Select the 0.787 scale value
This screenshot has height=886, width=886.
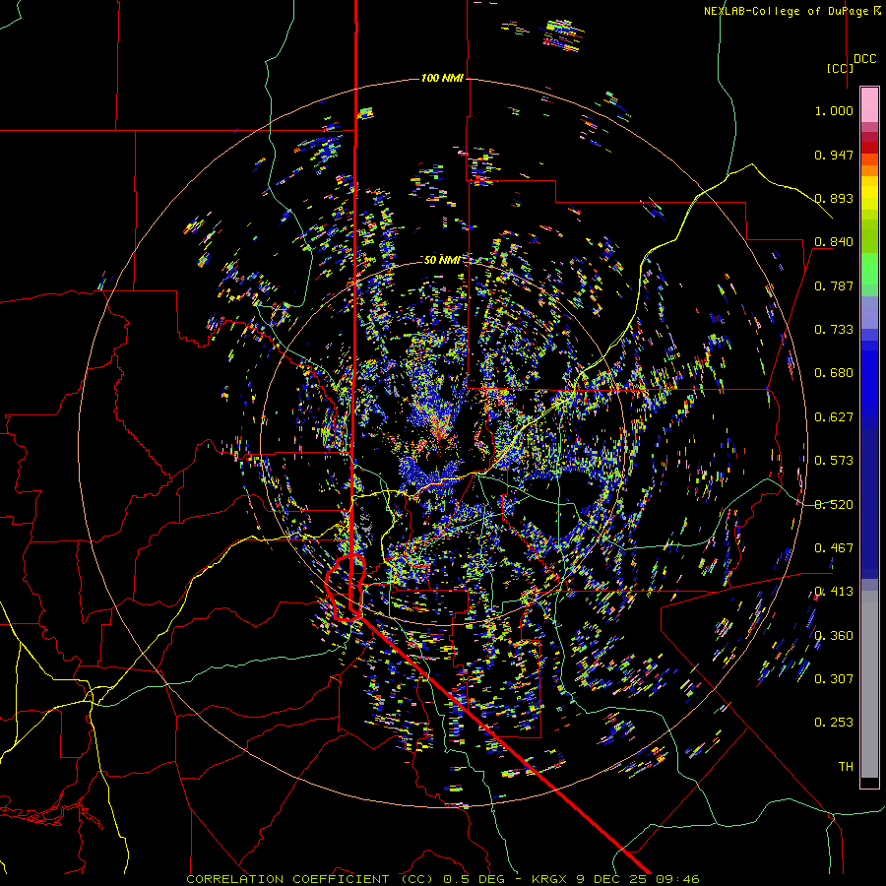click(834, 285)
